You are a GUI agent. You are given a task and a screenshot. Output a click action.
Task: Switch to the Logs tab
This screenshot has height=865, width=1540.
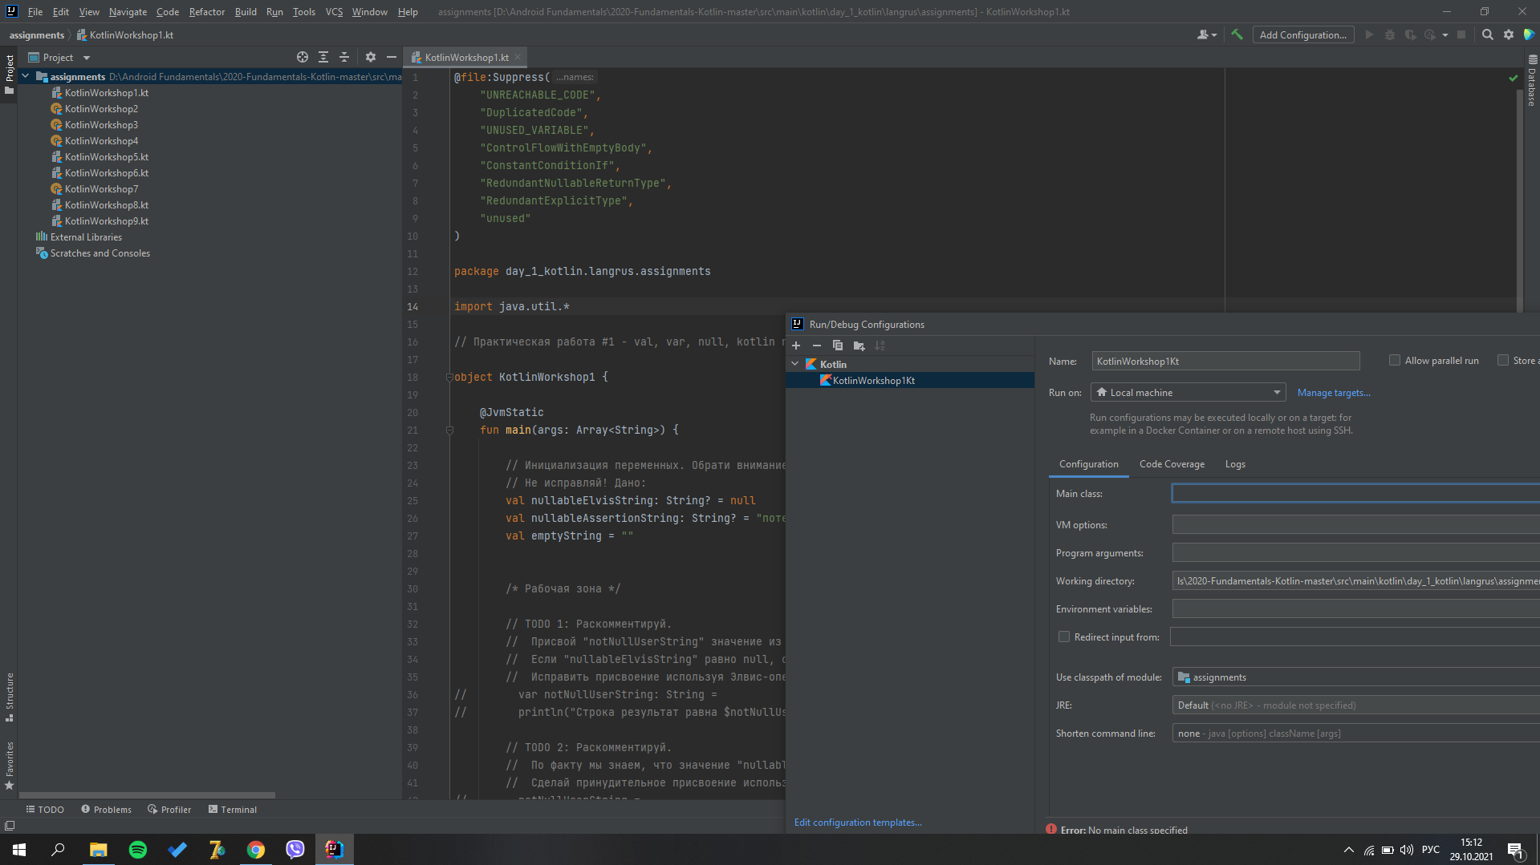coord(1235,464)
